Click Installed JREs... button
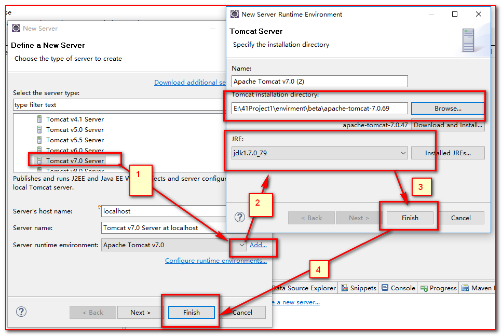Screen dimensions: 502x336 [x=447, y=153]
